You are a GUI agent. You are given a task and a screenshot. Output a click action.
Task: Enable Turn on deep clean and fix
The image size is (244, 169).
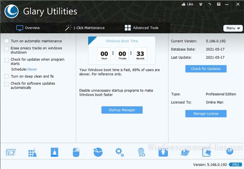[x=6, y=76]
